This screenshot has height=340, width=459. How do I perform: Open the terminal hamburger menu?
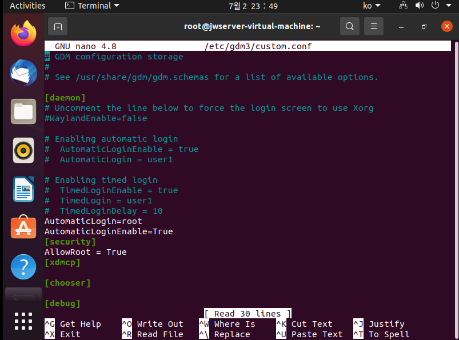pos(372,26)
